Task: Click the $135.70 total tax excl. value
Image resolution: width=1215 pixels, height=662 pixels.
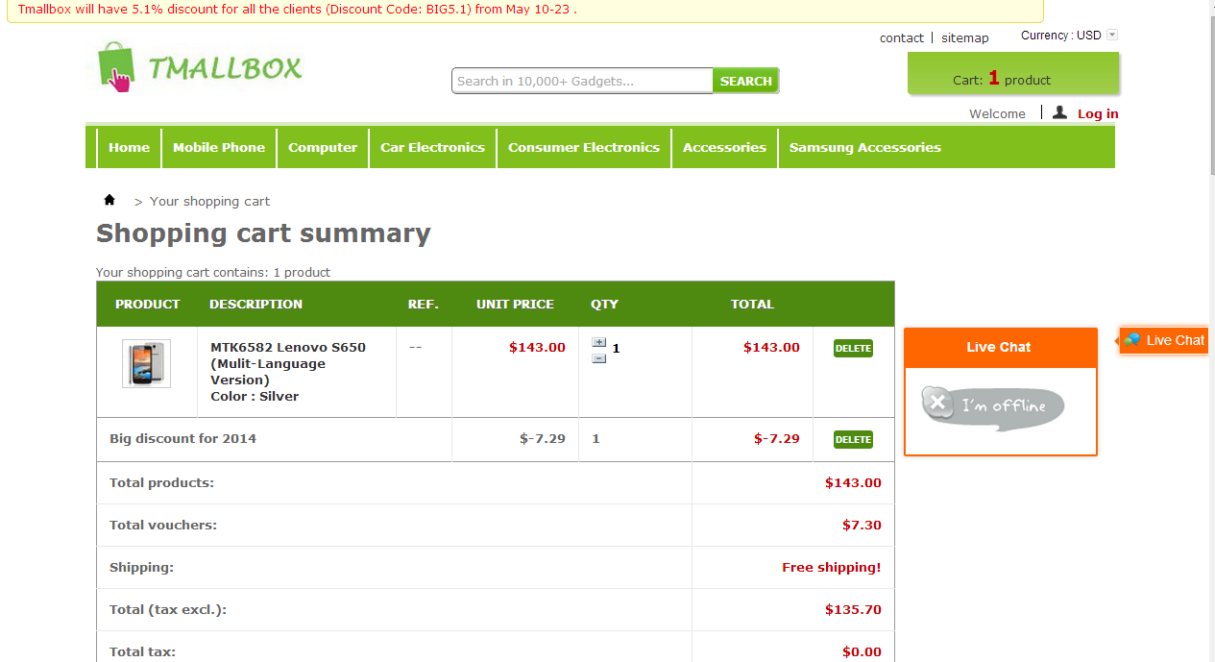Action: click(x=853, y=609)
